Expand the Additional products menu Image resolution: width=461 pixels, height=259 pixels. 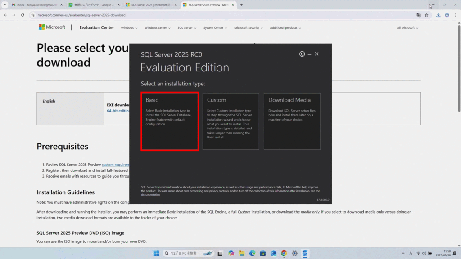[285, 27]
